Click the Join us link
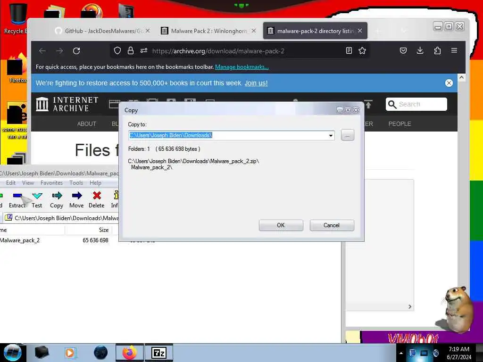The width and height of the screenshot is (483, 362). [x=256, y=83]
